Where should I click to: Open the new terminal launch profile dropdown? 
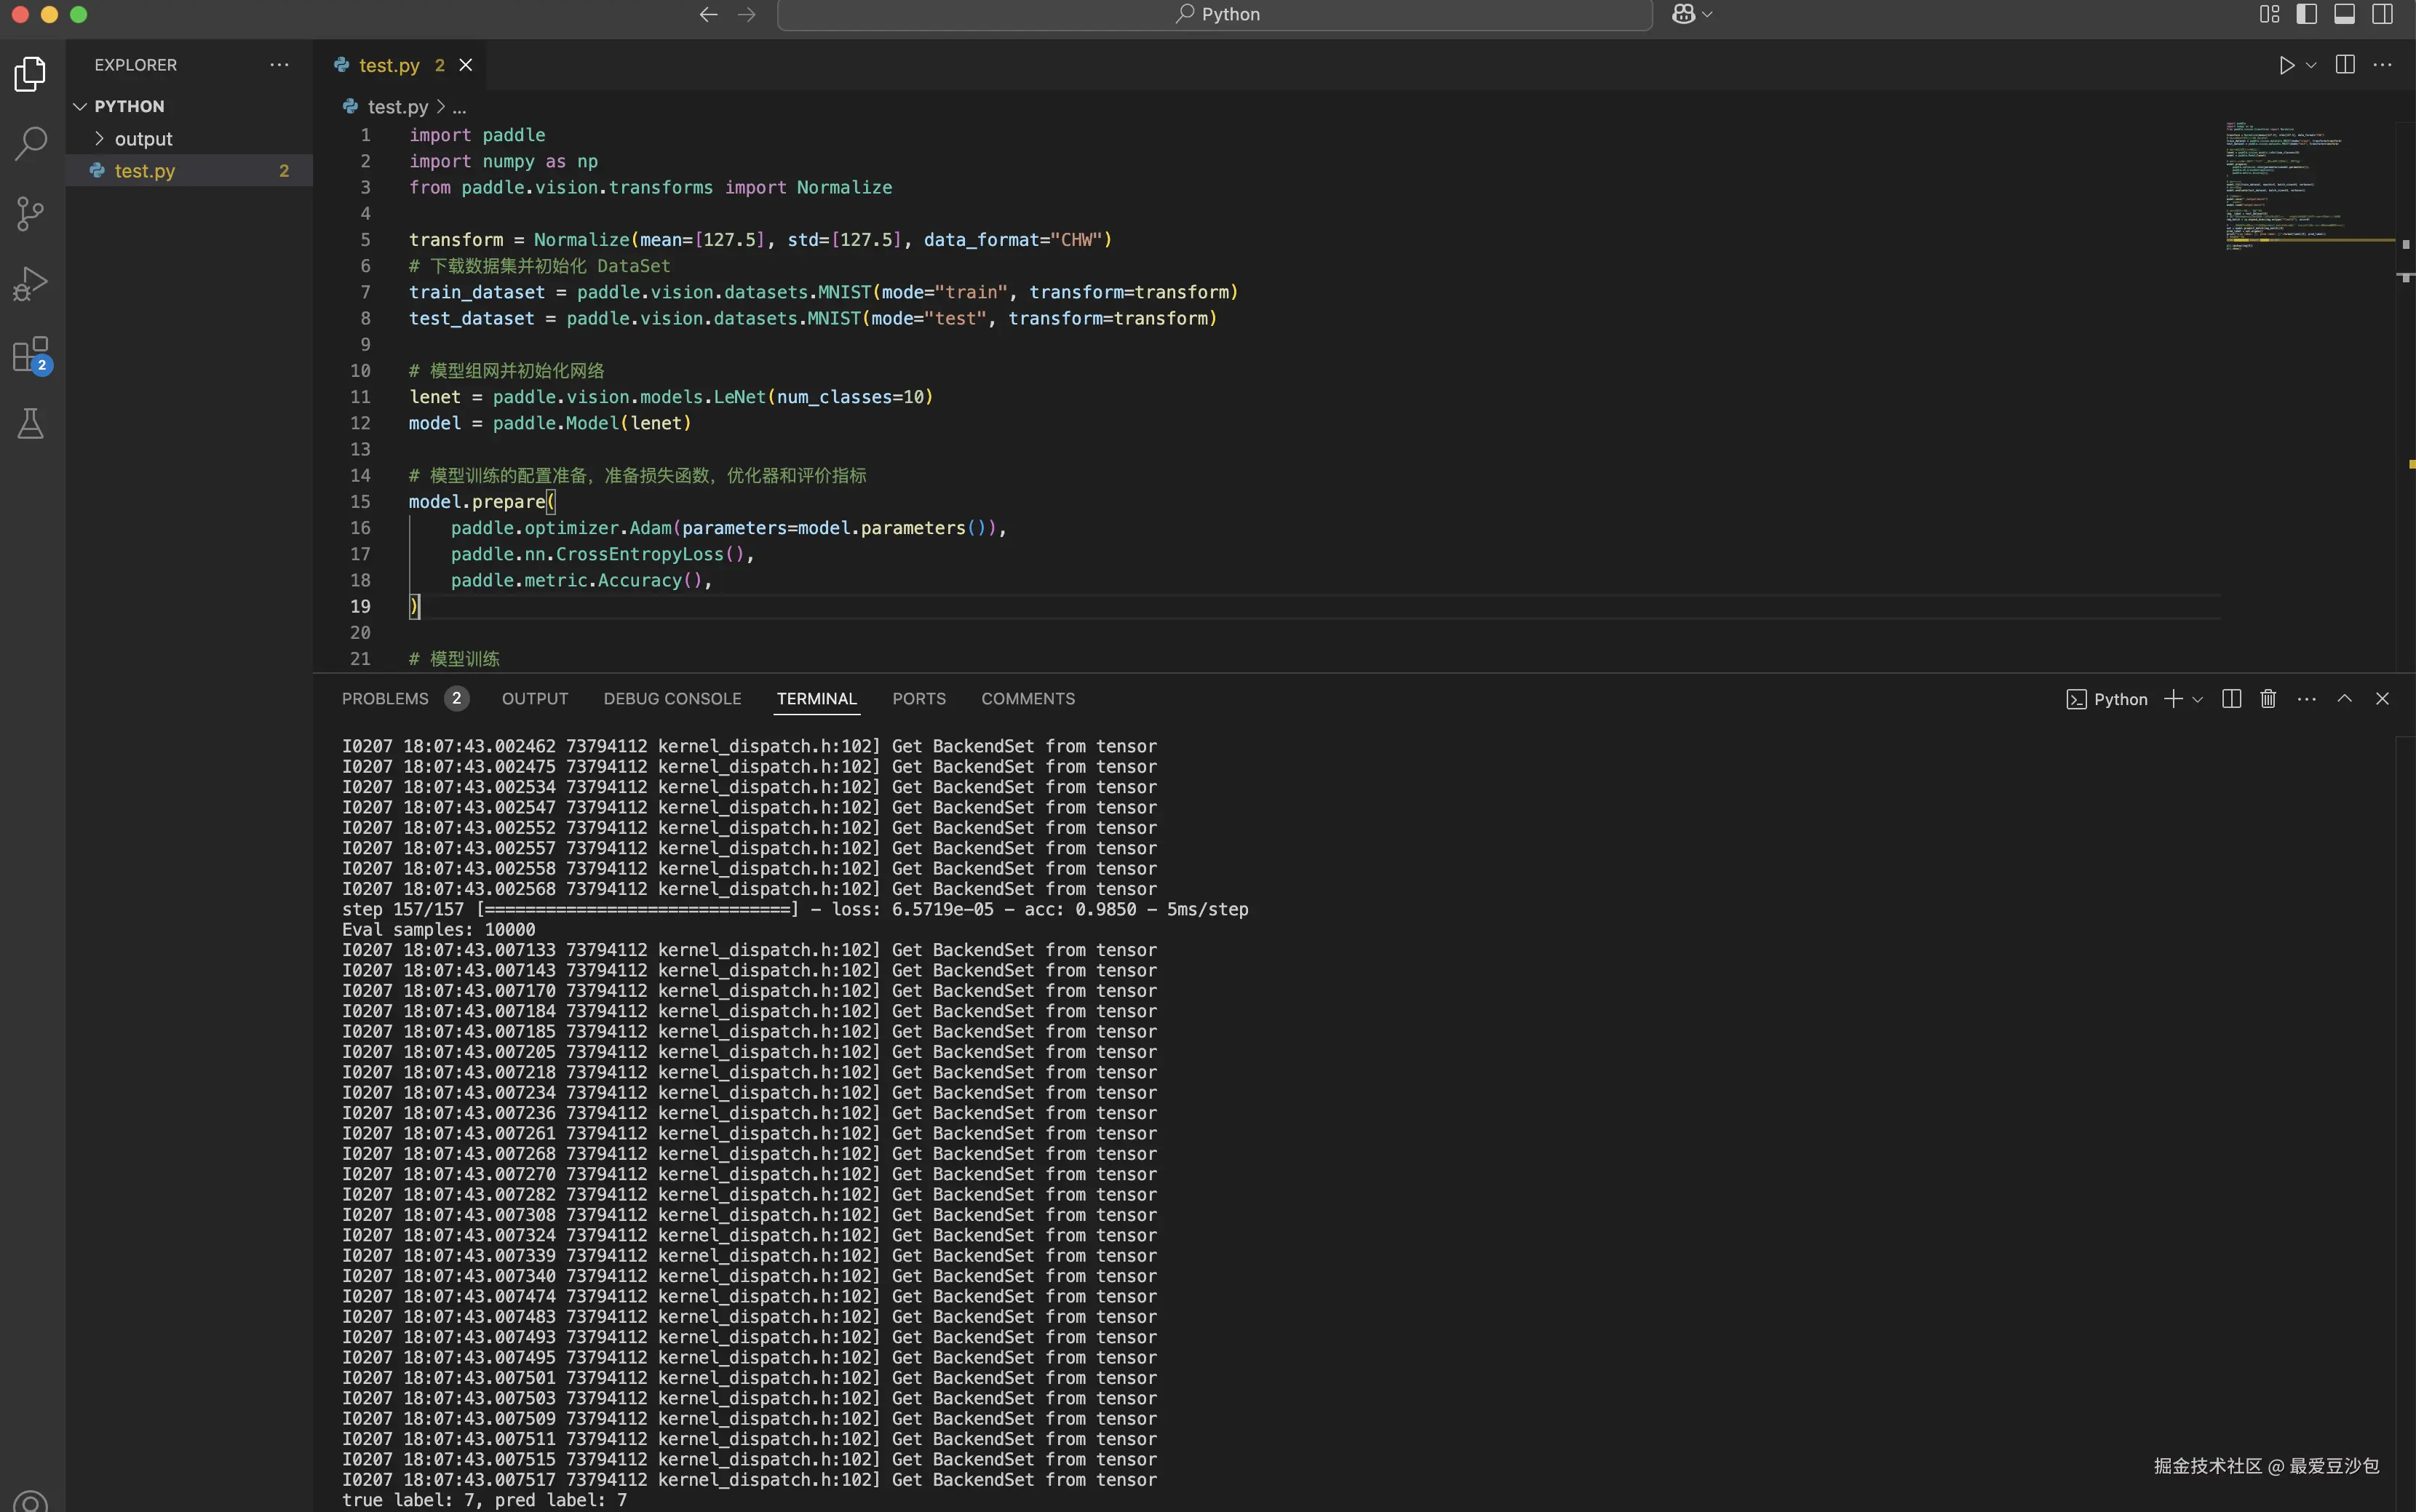[2198, 700]
